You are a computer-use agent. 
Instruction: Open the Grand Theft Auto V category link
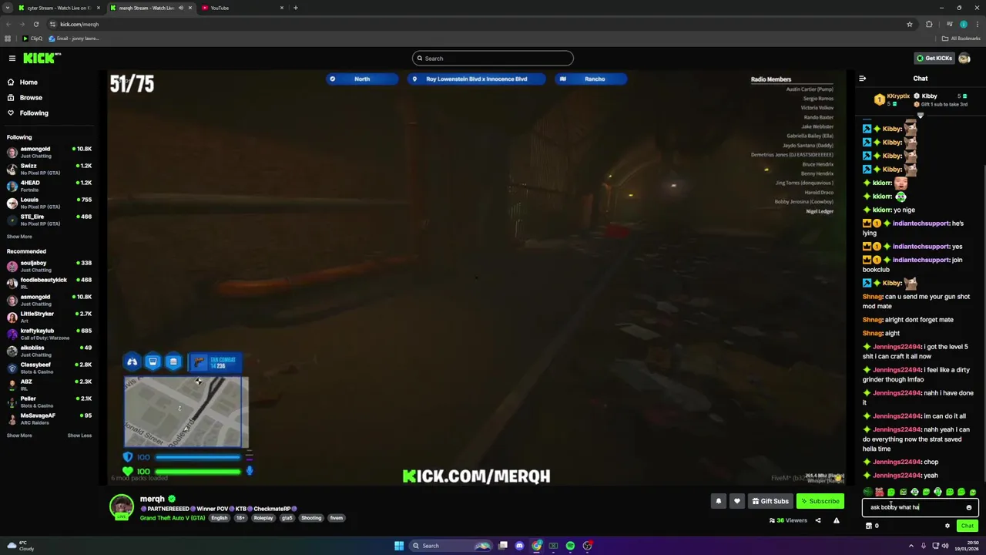(x=173, y=518)
